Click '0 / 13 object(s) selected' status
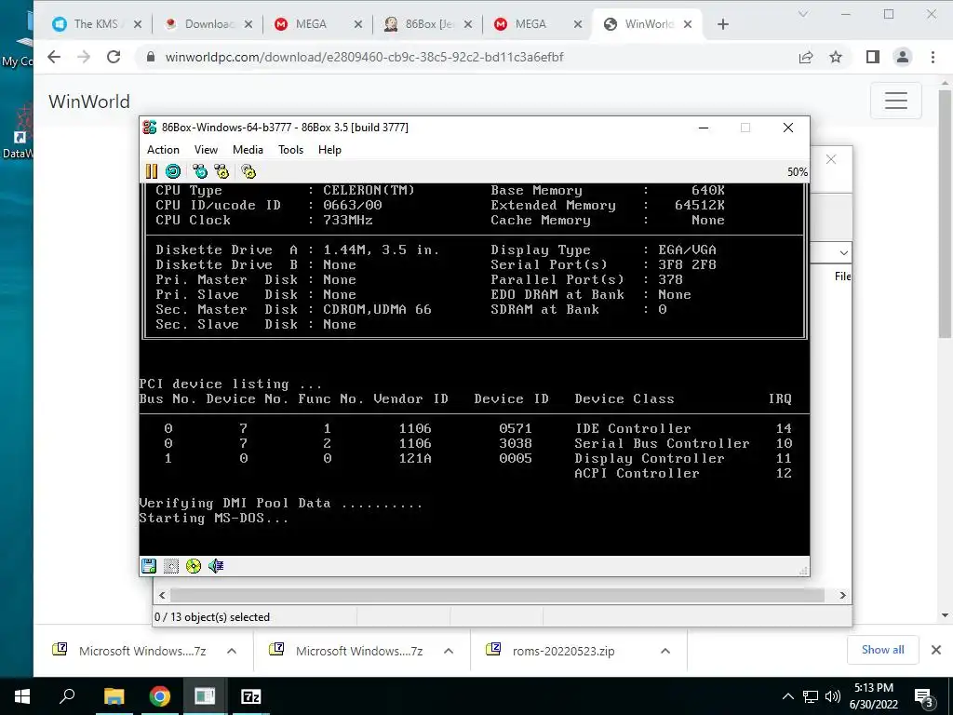This screenshot has width=953, height=715. coord(212,617)
